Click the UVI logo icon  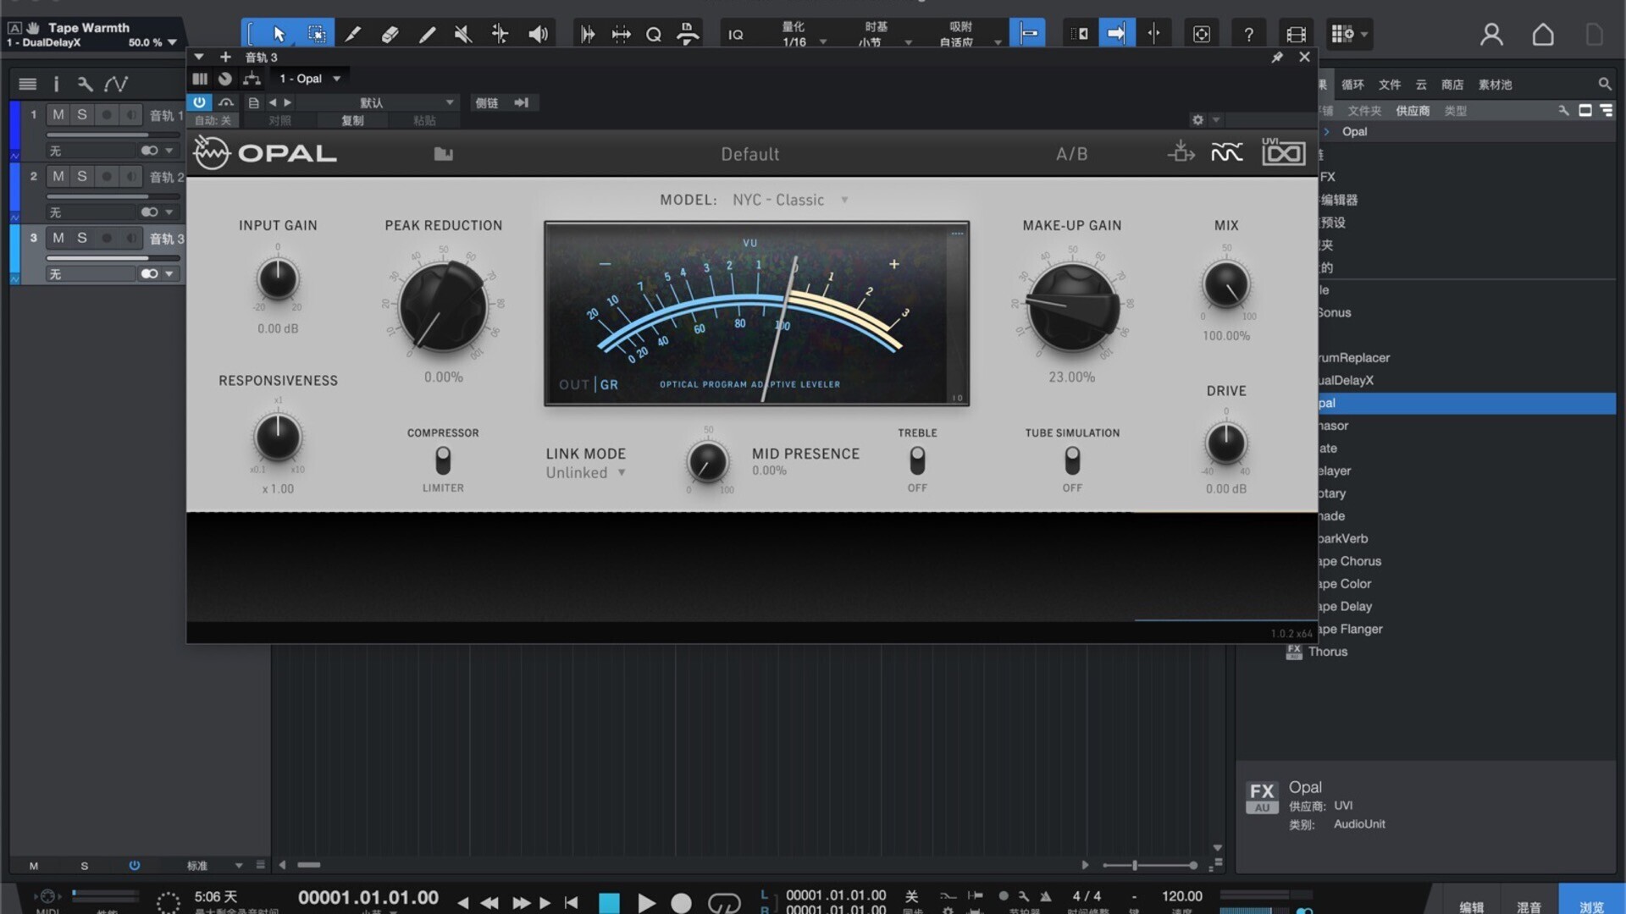(x=1283, y=152)
